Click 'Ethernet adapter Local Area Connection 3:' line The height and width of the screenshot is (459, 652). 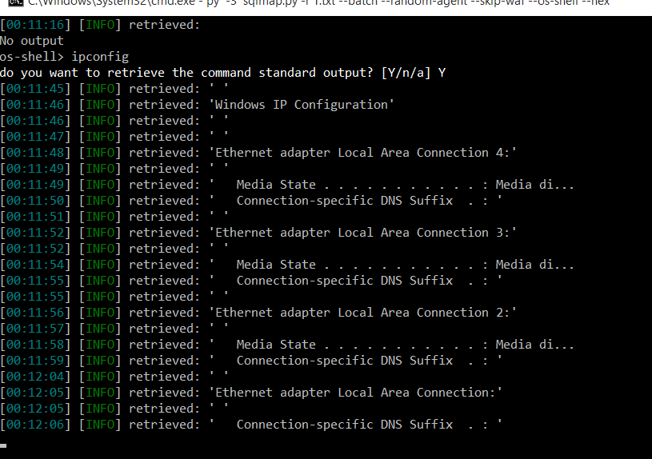pyautogui.click(x=363, y=233)
